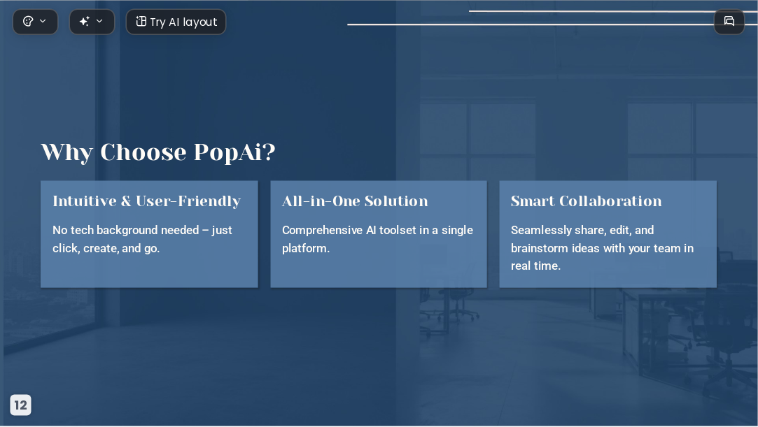Click the 'Seamlessly share, edit' description text
This screenshot has width=758, height=427.
(x=602, y=248)
